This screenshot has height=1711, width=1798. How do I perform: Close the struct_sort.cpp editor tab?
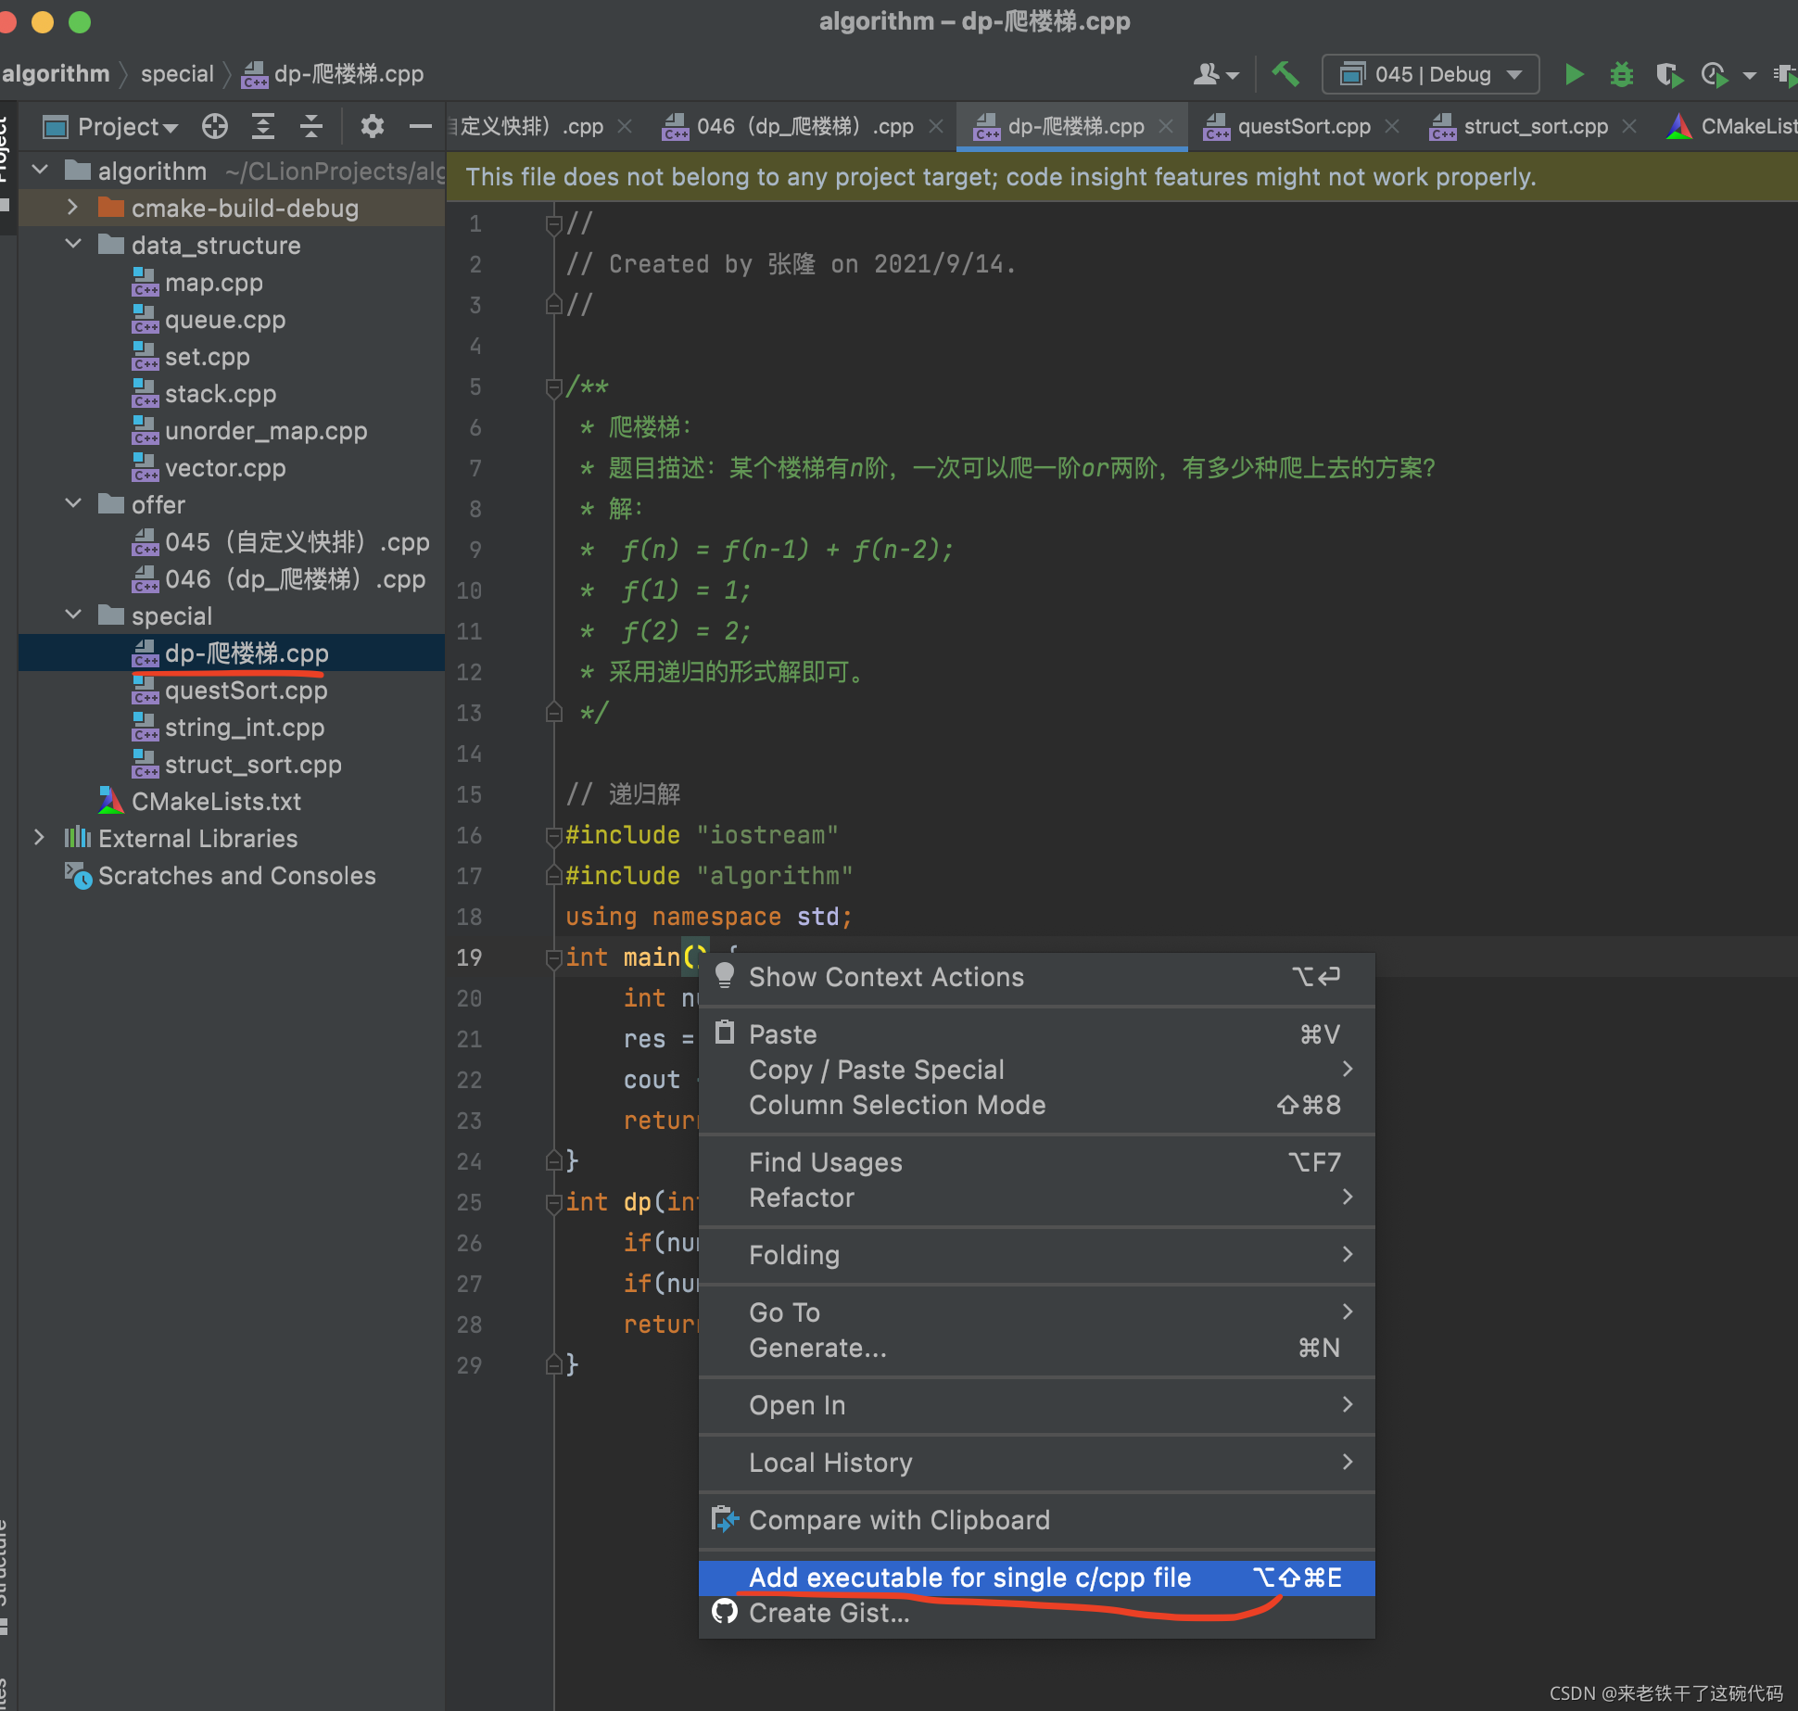(1629, 126)
